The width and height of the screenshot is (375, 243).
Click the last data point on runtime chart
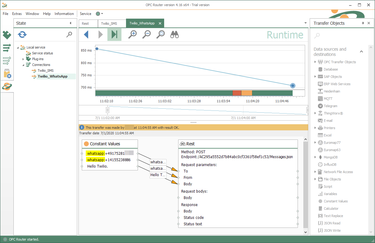[x=293, y=86]
